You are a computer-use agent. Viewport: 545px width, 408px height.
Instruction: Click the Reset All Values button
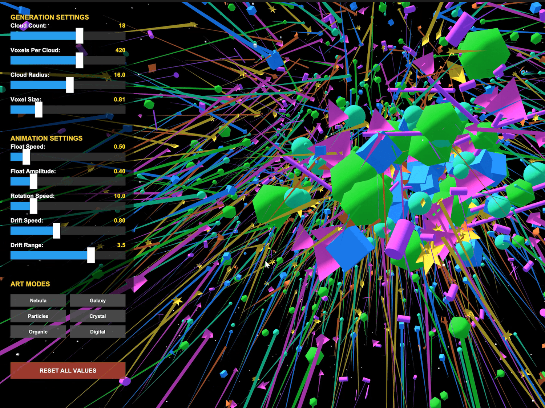pos(68,371)
